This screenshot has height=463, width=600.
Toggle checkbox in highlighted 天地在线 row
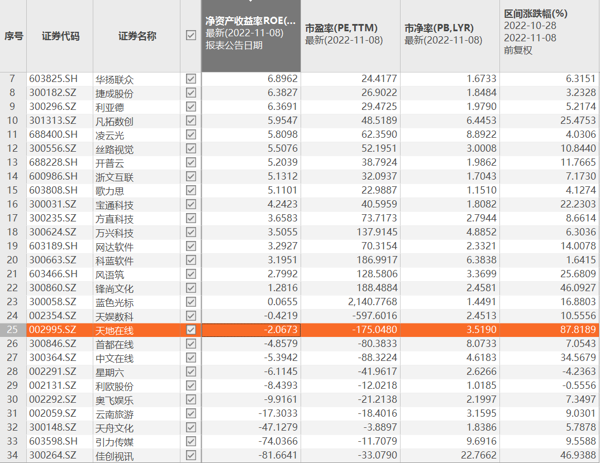click(x=191, y=330)
